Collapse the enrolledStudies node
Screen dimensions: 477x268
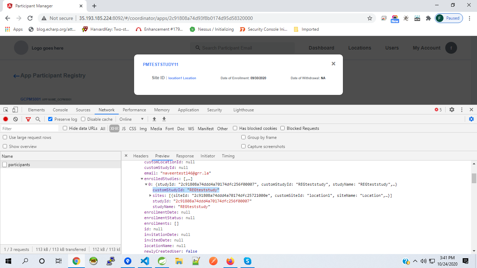click(x=142, y=179)
